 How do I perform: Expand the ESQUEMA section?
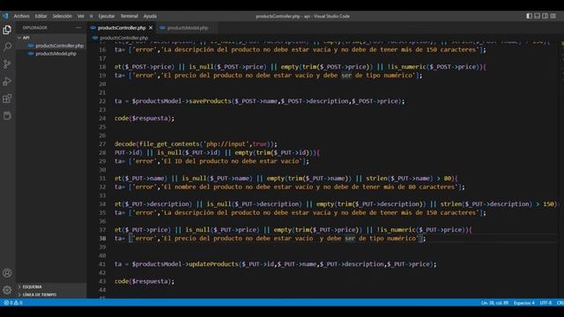click(x=32, y=286)
